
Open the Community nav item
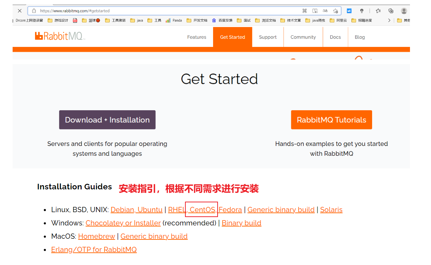[x=303, y=37]
